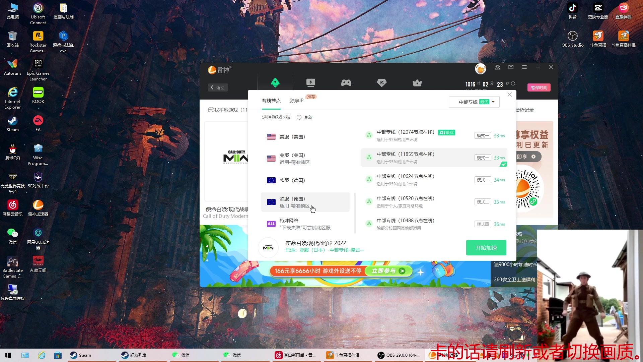Switch to 斗鱼直播伴侣 taskbar window
The height and width of the screenshot is (362, 643).
(348, 355)
